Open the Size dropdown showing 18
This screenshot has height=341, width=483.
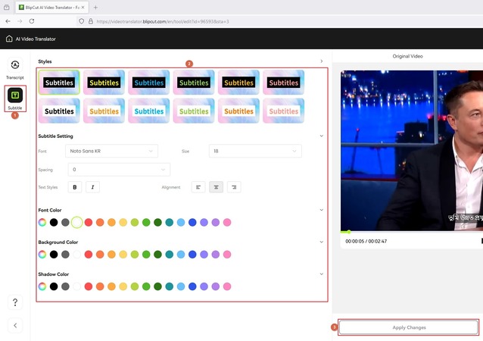point(255,151)
